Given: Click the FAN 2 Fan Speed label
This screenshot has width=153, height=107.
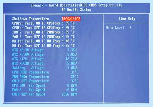Looking at the screenshot, I should (x=29, y=90).
